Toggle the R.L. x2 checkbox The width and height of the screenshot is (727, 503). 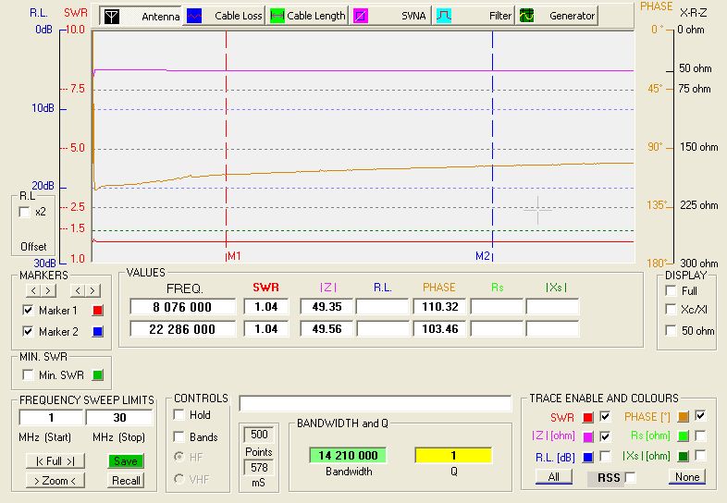[25, 212]
